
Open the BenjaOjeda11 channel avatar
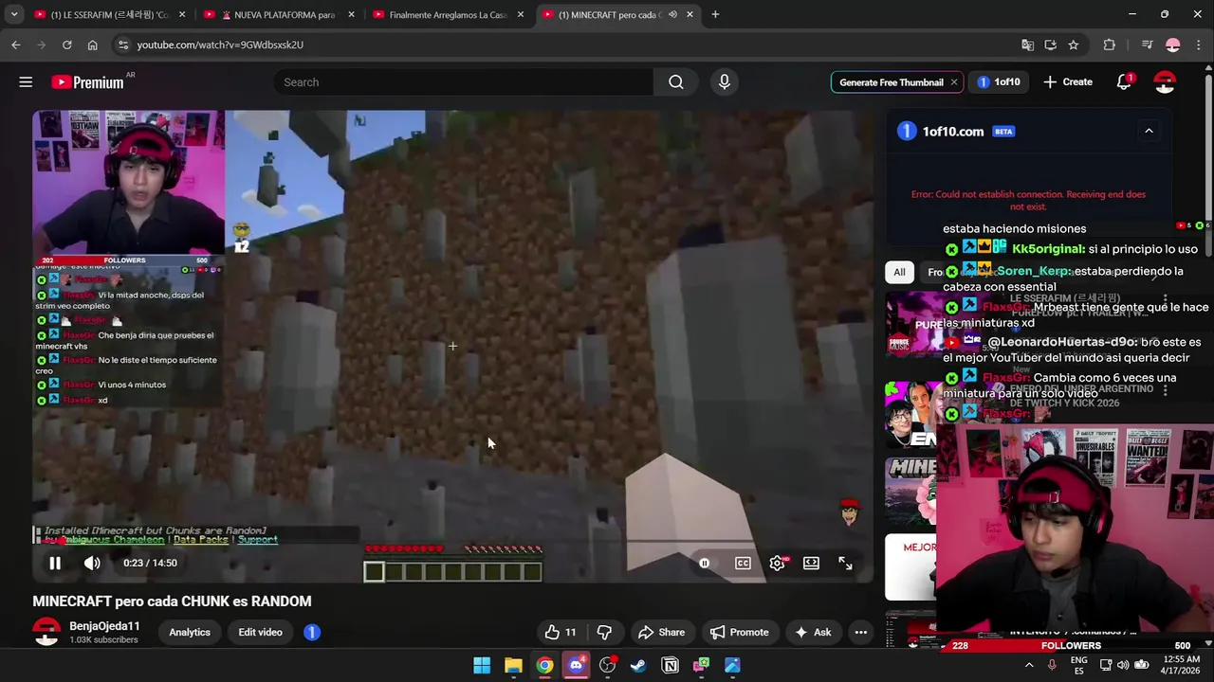tap(46, 632)
